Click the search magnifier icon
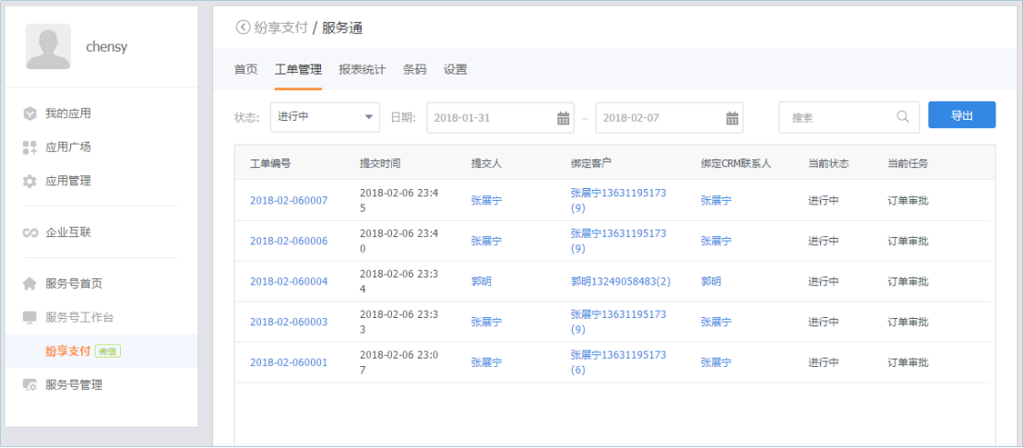 coord(902,117)
